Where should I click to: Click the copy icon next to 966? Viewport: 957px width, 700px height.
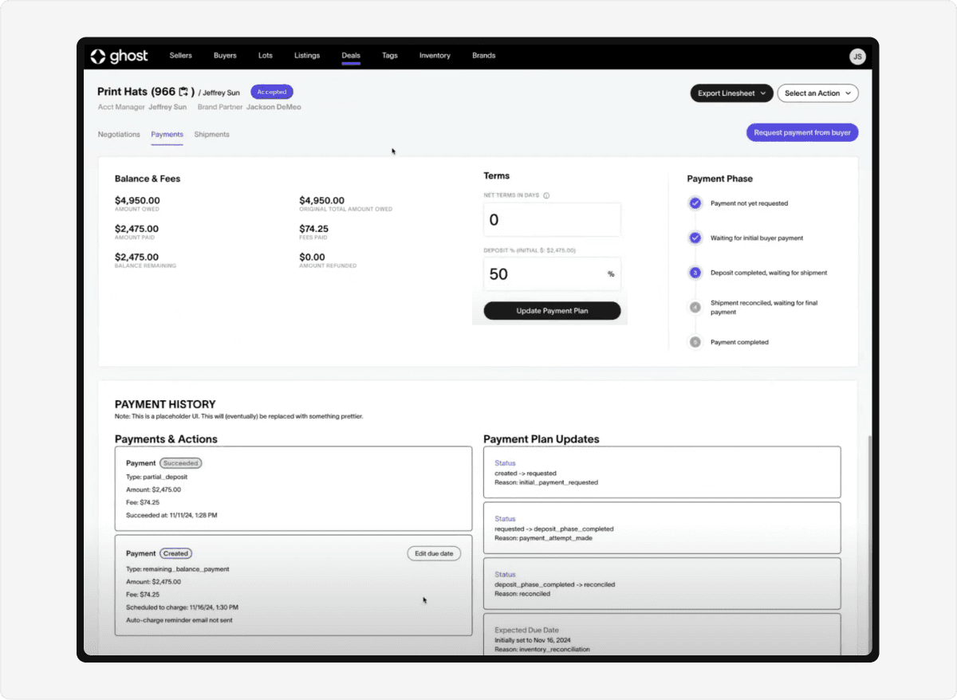click(x=183, y=92)
